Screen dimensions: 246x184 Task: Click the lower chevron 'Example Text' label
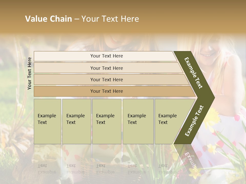[x=194, y=121]
